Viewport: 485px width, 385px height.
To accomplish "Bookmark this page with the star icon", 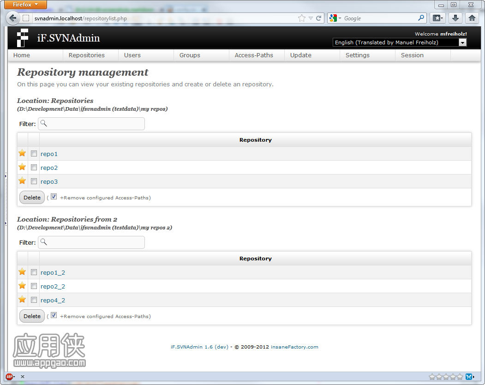I will (302, 18).
